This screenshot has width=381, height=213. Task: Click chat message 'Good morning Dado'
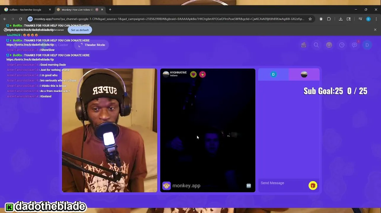pos(53,65)
